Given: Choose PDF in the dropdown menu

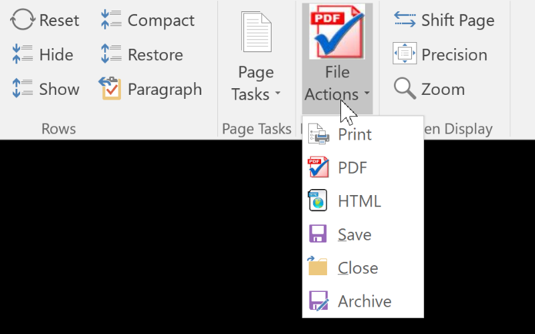Looking at the screenshot, I should (352, 168).
